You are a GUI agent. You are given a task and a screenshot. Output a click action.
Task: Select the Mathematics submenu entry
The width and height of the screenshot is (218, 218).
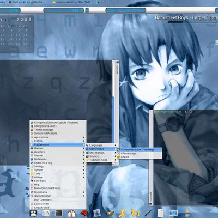101,149
